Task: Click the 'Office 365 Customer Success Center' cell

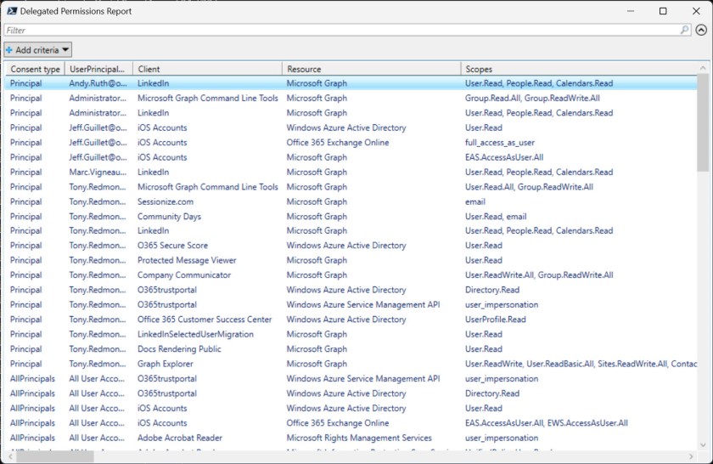Action: [x=205, y=320]
